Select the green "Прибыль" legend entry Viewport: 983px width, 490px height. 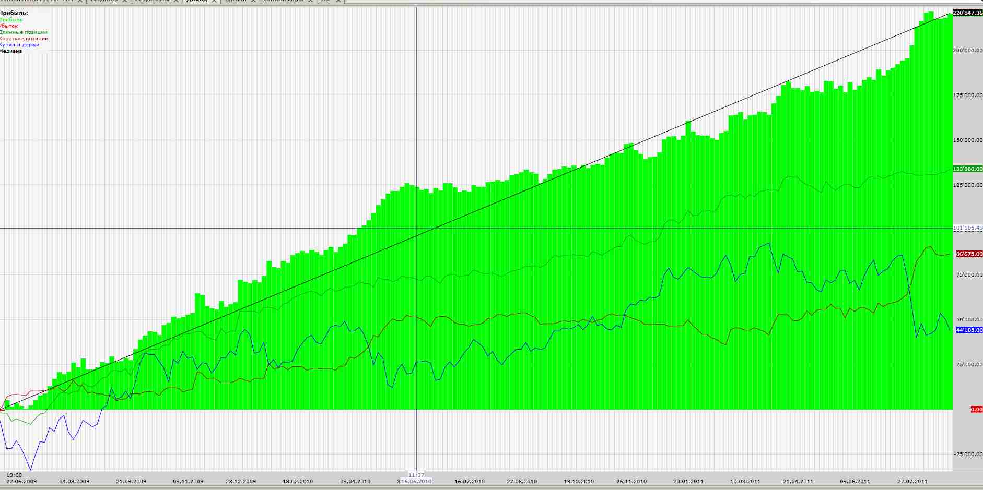pyautogui.click(x=11, y=20)
